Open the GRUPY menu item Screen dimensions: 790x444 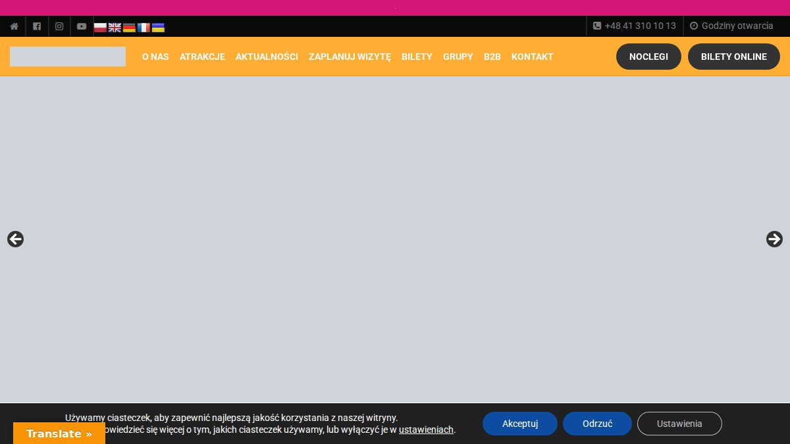tap(458, 57)
